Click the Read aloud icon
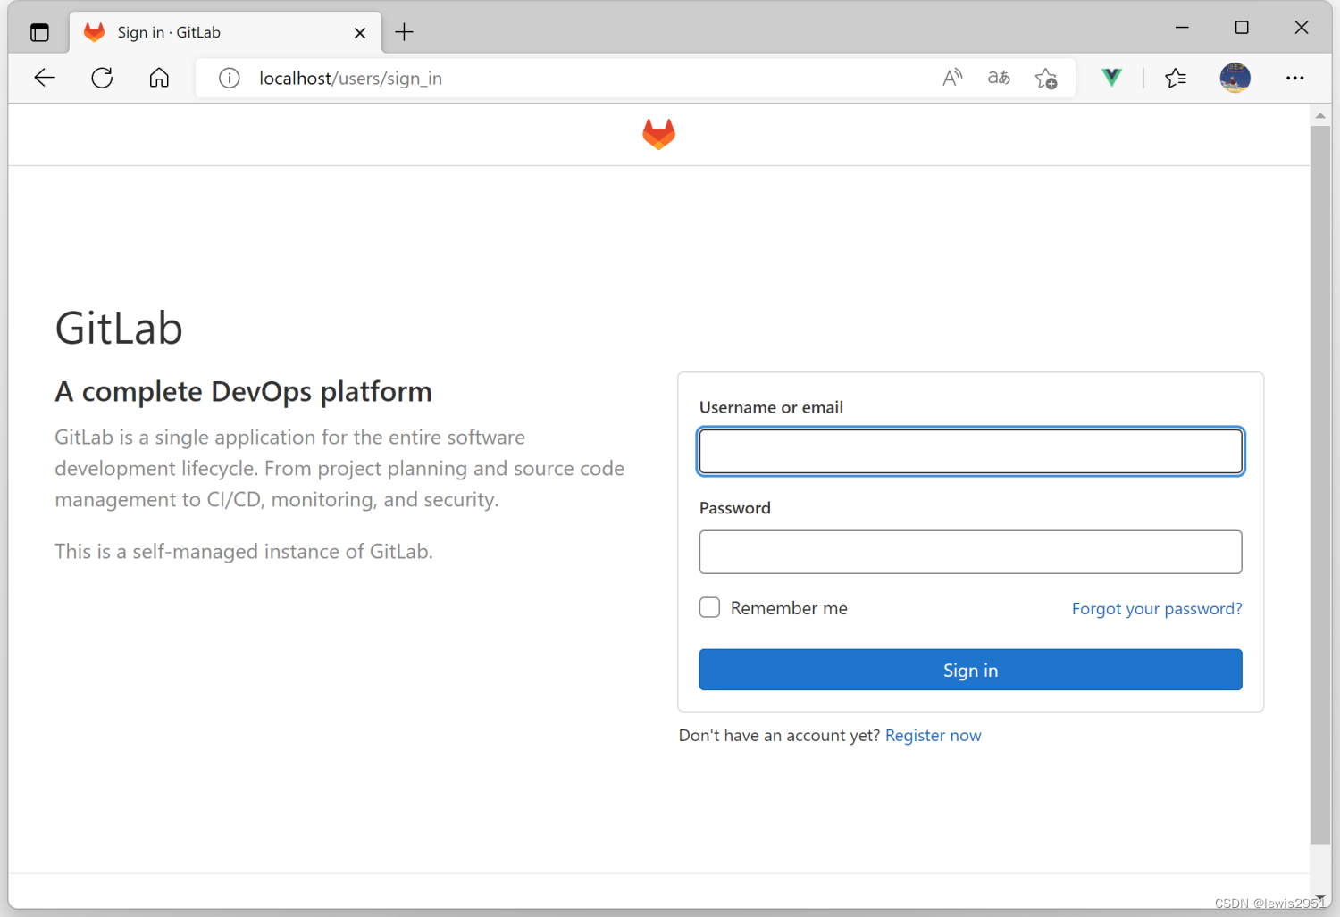 (951, 78)
